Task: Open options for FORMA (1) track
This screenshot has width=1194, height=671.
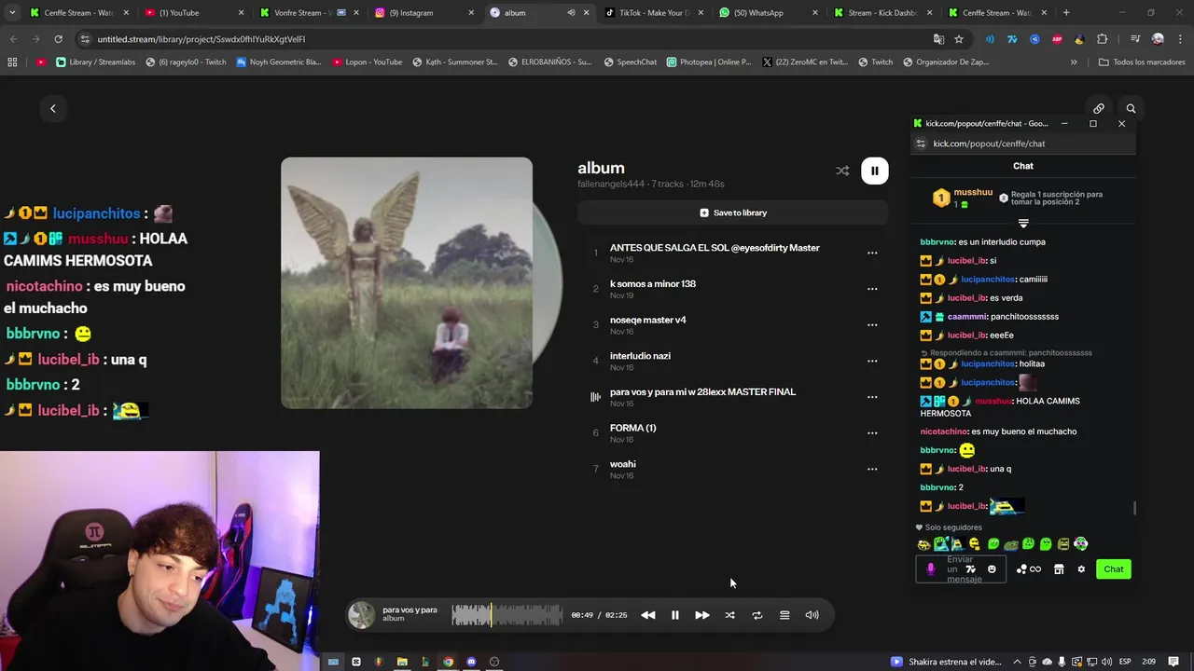Action: [872, 432]
